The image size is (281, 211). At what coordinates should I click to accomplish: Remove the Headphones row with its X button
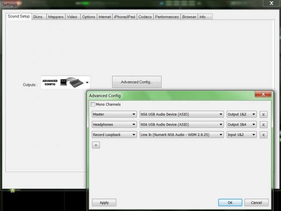[x=263, y=125]
